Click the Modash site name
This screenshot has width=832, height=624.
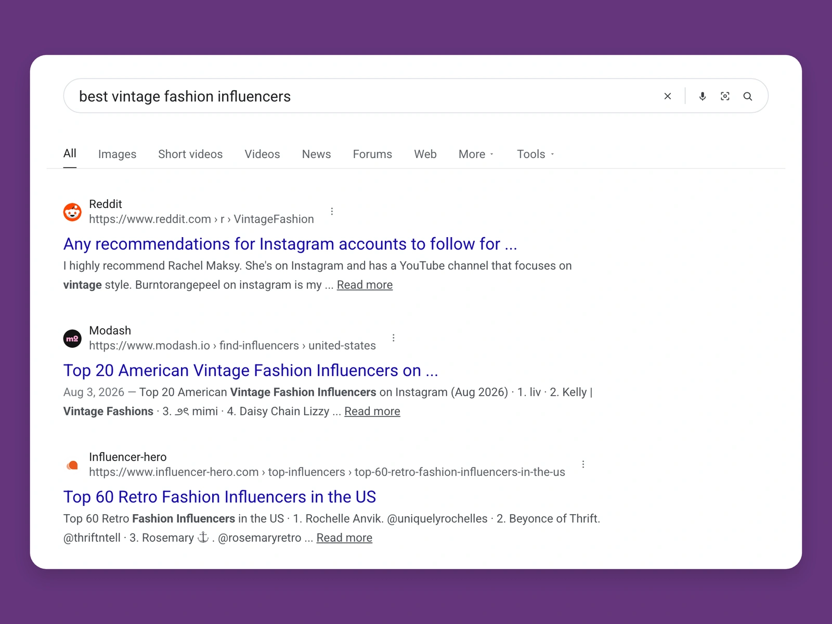pos(110,330)
